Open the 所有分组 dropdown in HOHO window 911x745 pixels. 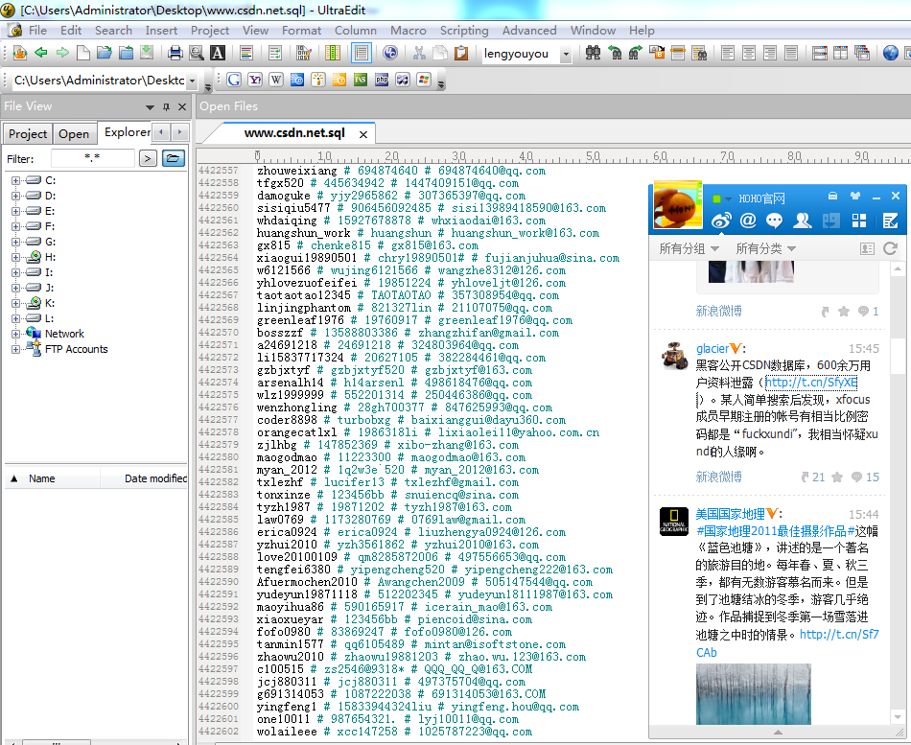coord(689,248)
